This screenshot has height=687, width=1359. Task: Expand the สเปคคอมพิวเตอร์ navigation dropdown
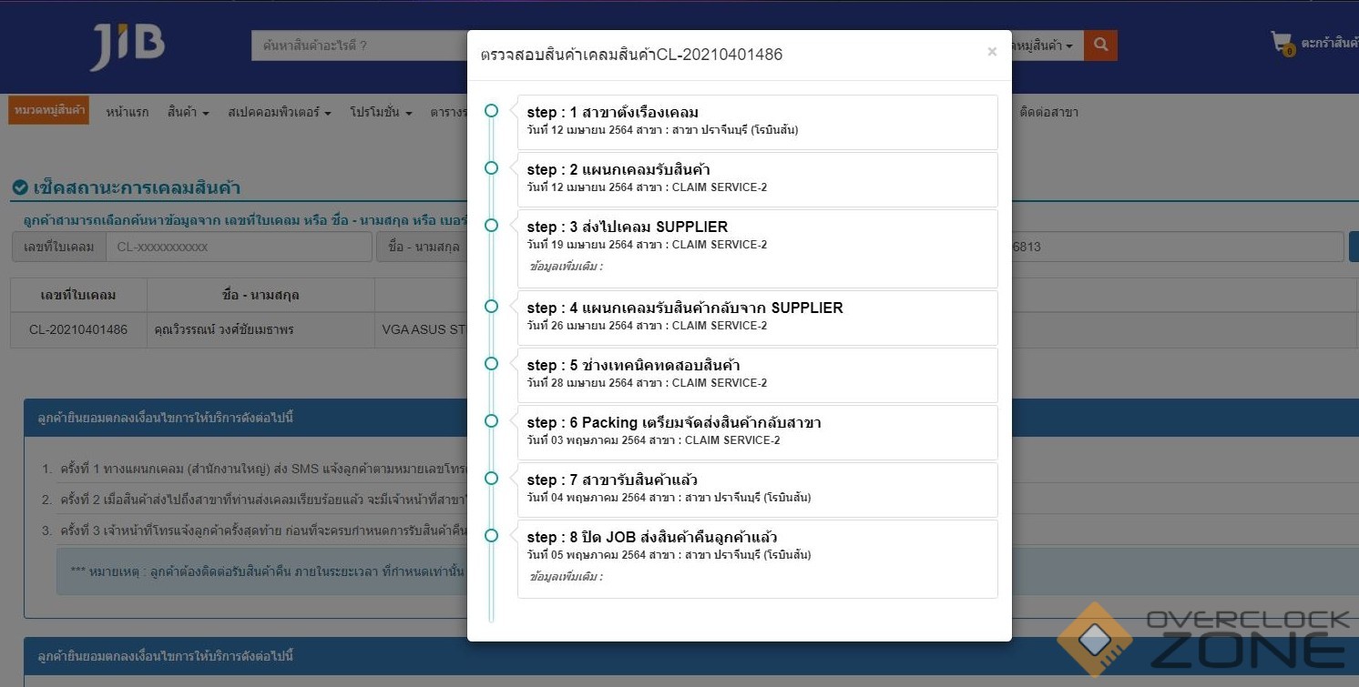[x=280, y=112]
